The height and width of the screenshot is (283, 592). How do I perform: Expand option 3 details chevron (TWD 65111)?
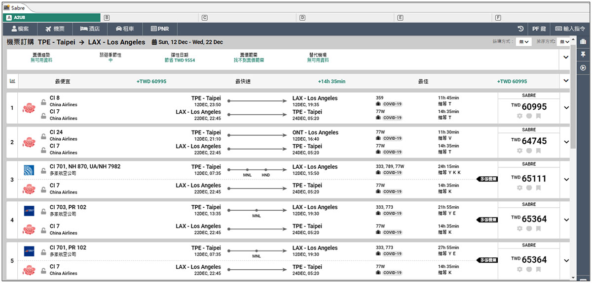566,180
